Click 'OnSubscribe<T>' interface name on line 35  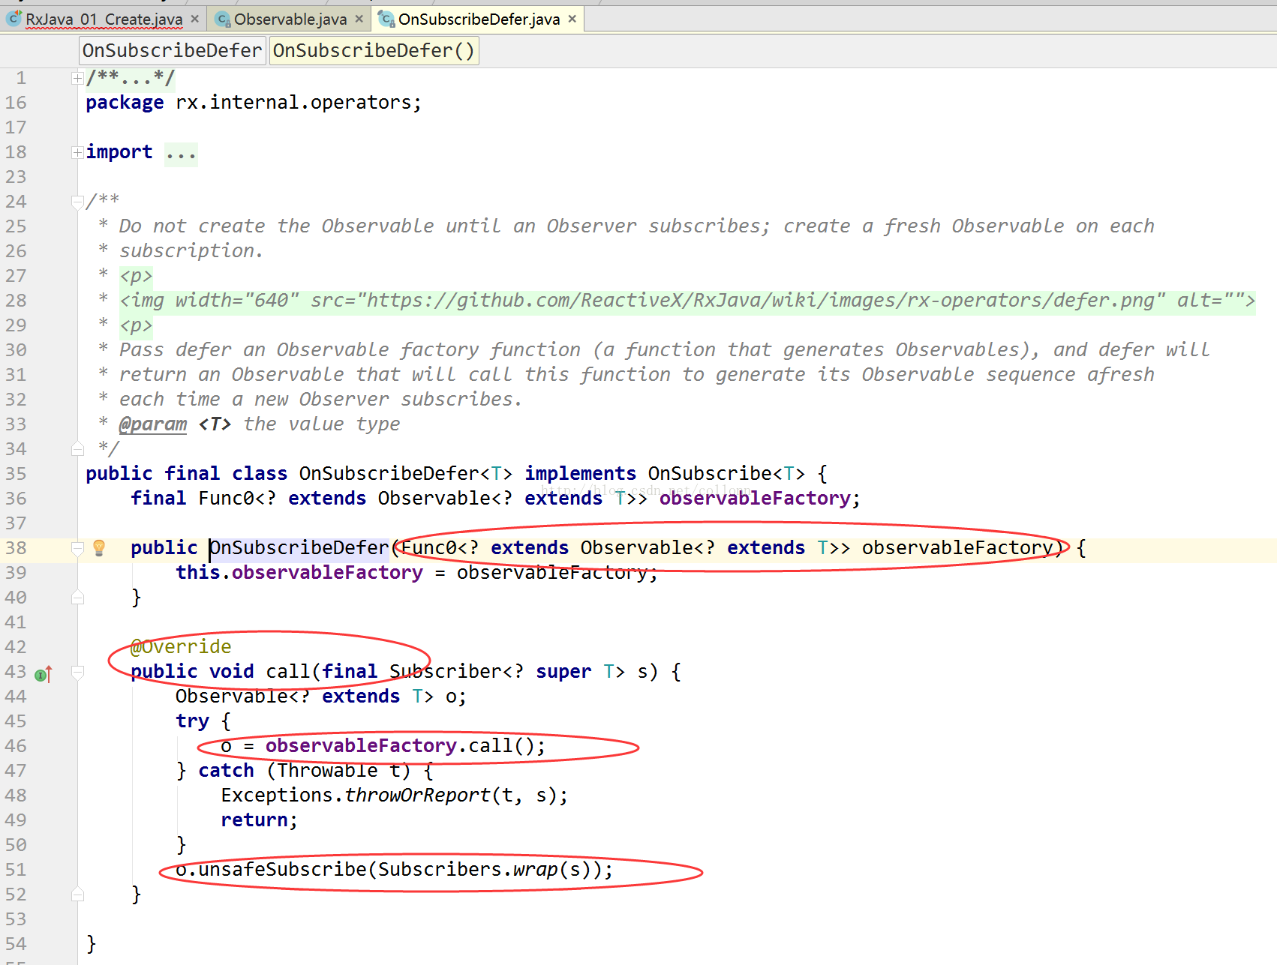pos(726,474)
